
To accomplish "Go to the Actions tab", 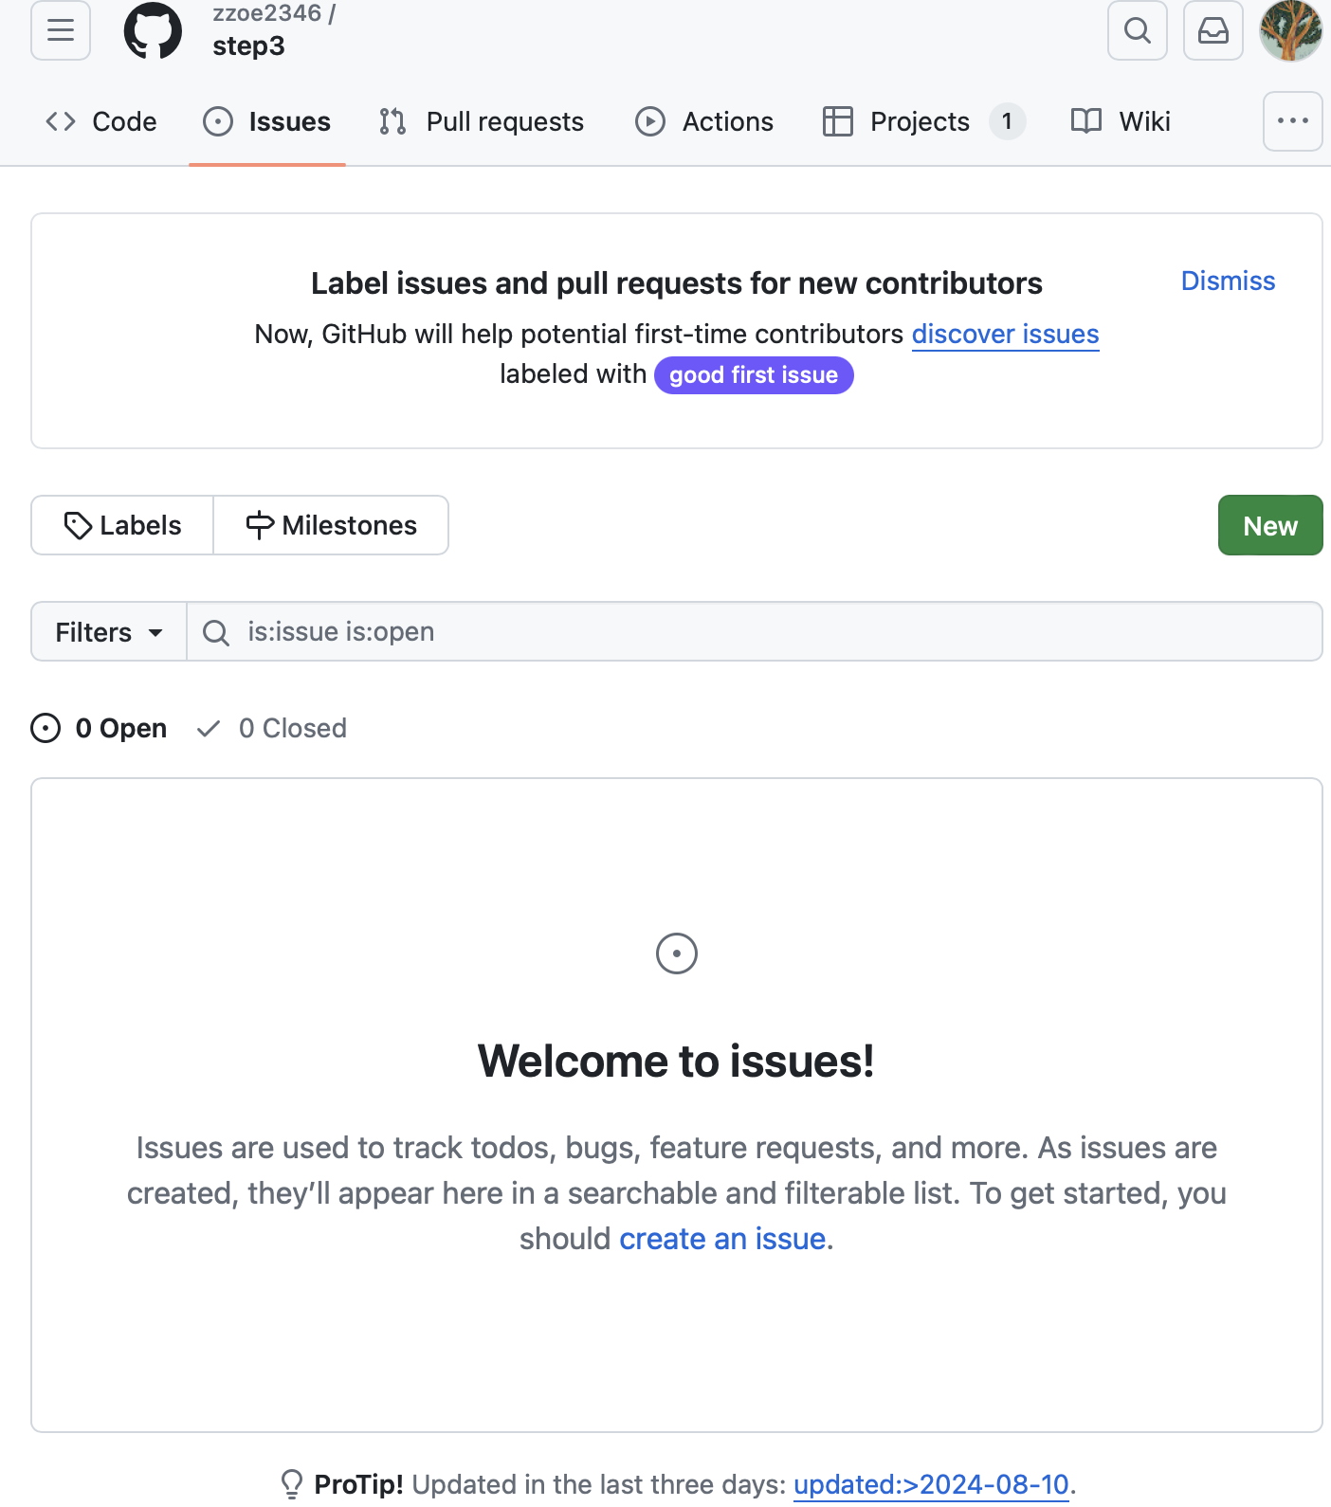I will (704, 121).
